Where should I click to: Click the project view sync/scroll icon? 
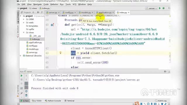[x=33, y=12]
